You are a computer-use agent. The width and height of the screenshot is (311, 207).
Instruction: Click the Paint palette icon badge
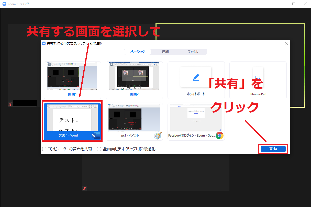[x=158, y=136]
